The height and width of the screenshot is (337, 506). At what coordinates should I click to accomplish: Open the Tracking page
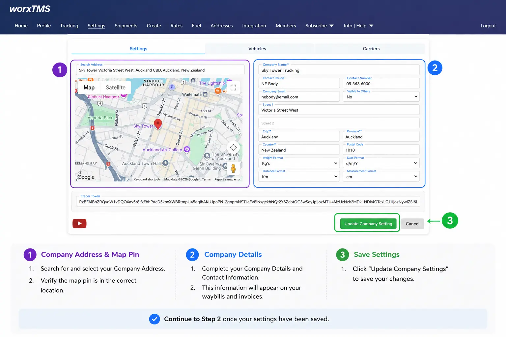click(x=69, y=26)
